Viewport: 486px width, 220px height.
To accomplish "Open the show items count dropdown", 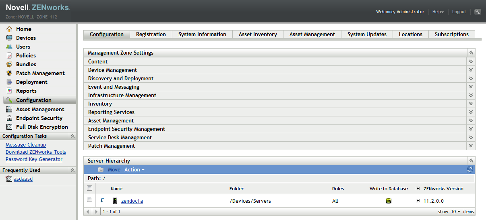I will (x=455, y=212).
